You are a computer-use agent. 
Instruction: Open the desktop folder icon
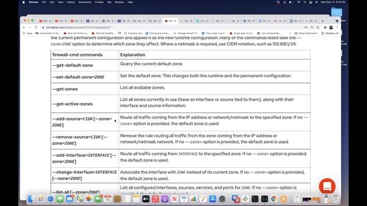pos(337,11)
